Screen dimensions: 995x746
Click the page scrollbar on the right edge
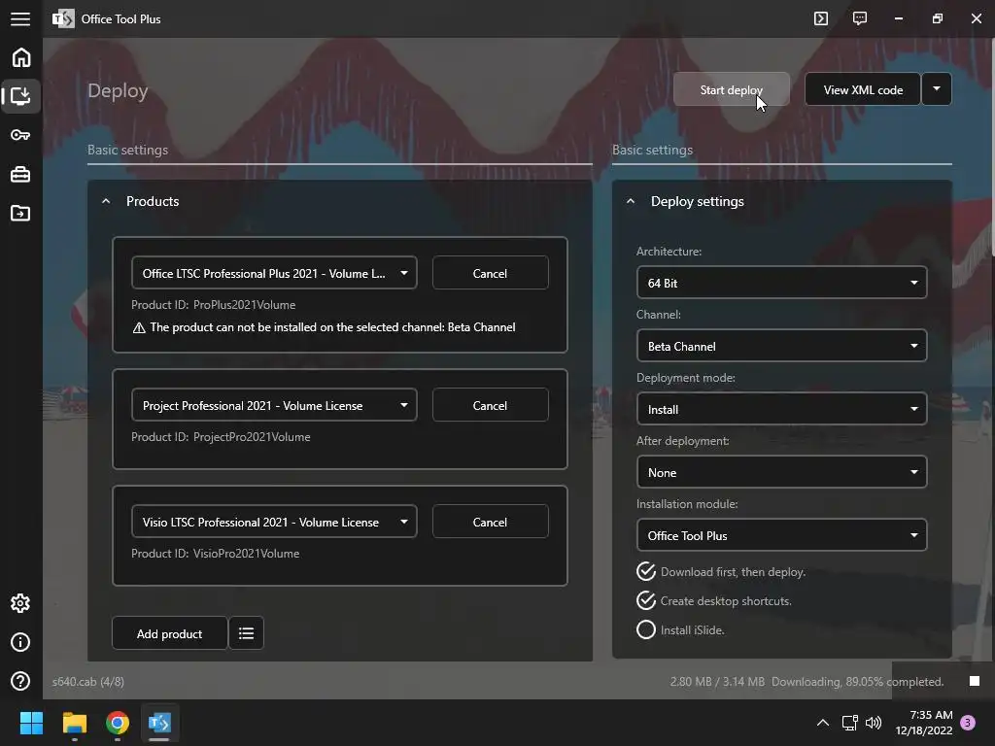(992, 149)
